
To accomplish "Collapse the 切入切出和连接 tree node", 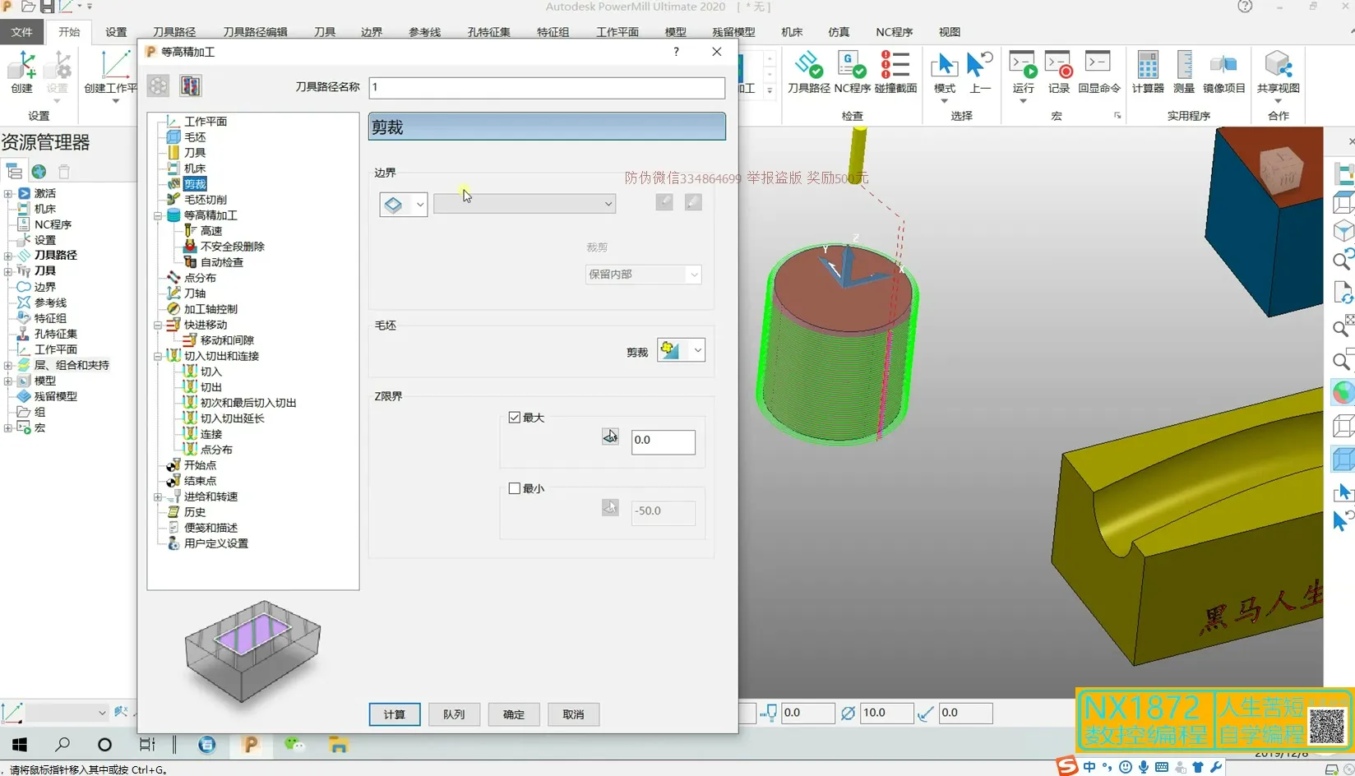I will coord(158,356).
